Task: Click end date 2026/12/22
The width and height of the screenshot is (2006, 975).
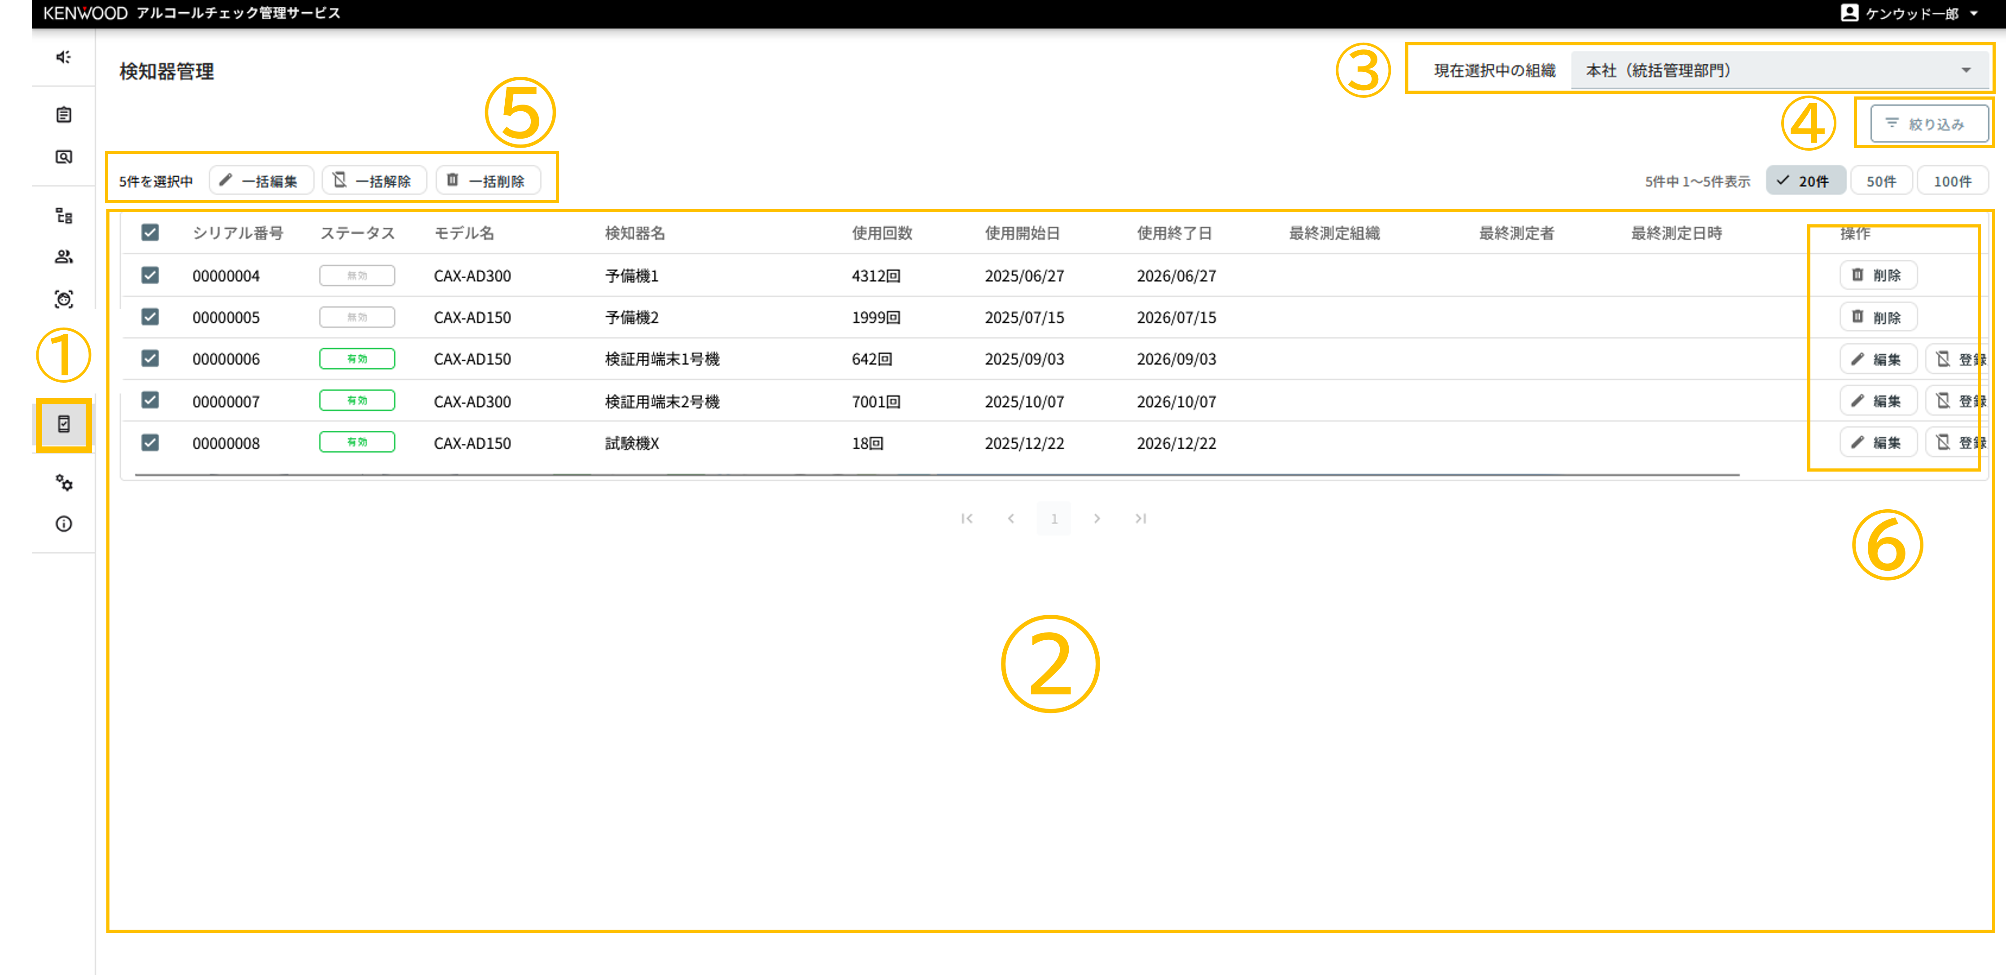Action: 1176,443
